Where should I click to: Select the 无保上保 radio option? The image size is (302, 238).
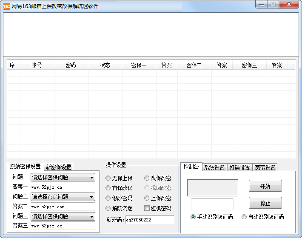click(108, 178)
